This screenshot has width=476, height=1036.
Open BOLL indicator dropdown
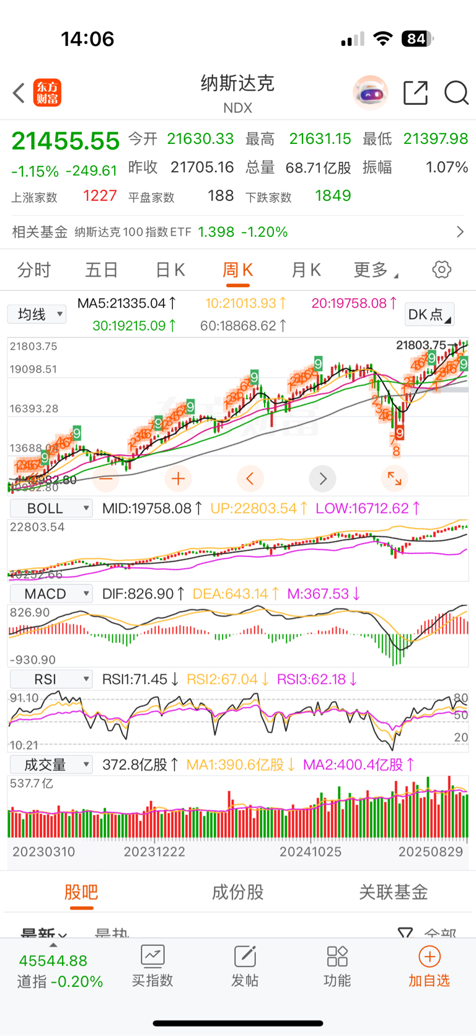[51, 509]
